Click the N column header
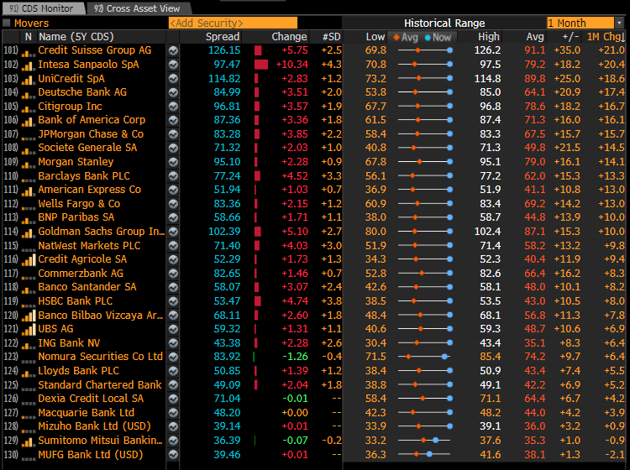 click(x=28, y=37)
